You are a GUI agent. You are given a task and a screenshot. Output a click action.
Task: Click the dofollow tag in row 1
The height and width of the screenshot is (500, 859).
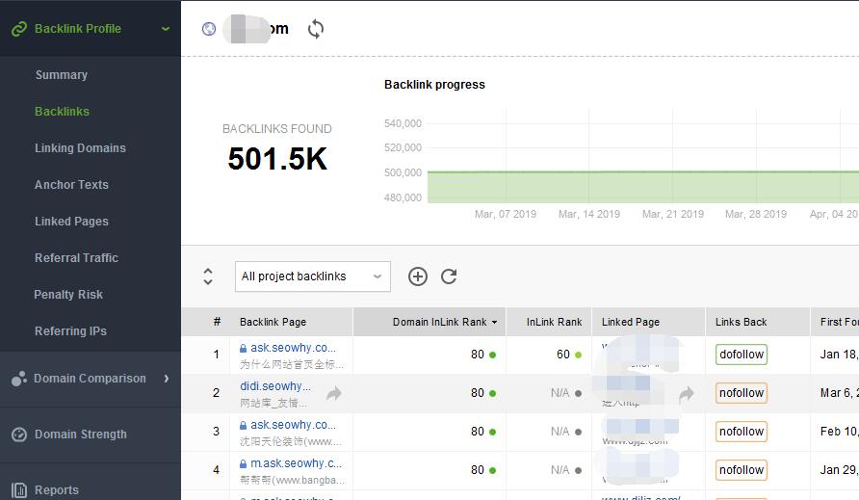point(741,355)
